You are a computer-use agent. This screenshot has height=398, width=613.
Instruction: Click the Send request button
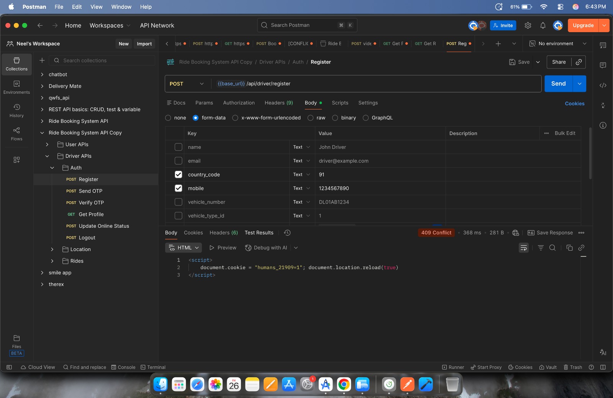pos(558,84)
